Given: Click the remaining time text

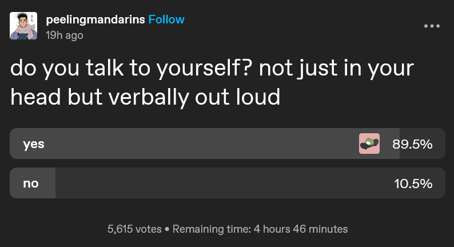Looking at the screenshot, I should point(260,229).
